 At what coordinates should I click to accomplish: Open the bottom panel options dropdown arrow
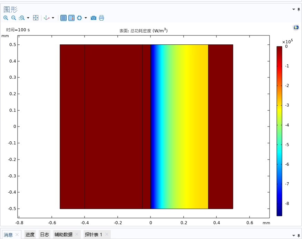pyautogui.click(x=294, y=235)
